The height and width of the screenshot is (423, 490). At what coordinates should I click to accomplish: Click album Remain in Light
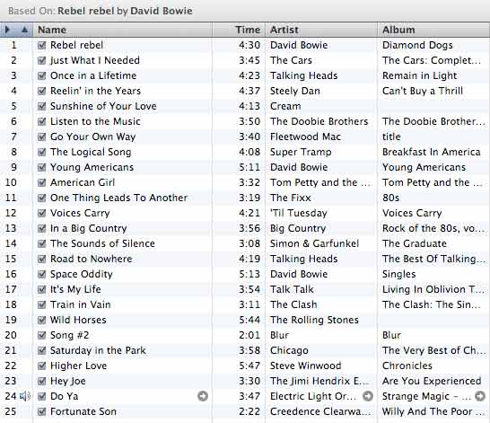click(419, 75)
